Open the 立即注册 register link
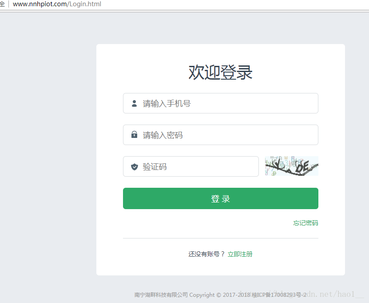369x303 pixels. point(240,254)
